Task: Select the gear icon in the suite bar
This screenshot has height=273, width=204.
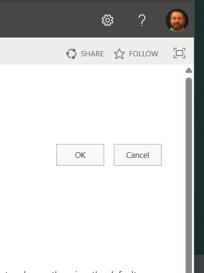Action: pyautogui.click(x=108, y=20)
